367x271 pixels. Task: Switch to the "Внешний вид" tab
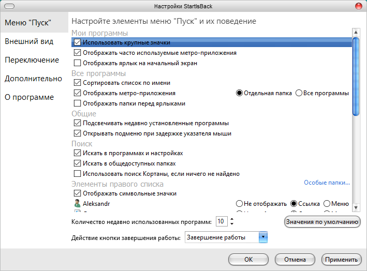point(29,41)
